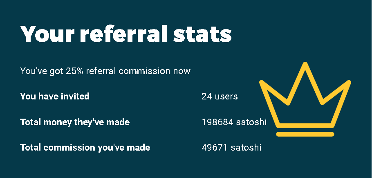The width and height of the screenshot is (372, 178).
Task: Click the word "stats" in the heading
Action: 202,34
